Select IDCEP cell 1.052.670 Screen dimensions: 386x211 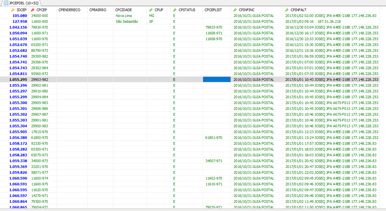point(18,45)
